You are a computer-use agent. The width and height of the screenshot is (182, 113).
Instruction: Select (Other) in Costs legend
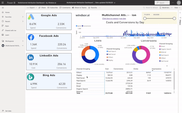(x=110, y=57)
